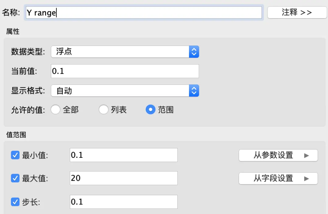Click the blue chevron stepper of 数据类型
This screenshot has height=214, width=328.
point(194,52)
